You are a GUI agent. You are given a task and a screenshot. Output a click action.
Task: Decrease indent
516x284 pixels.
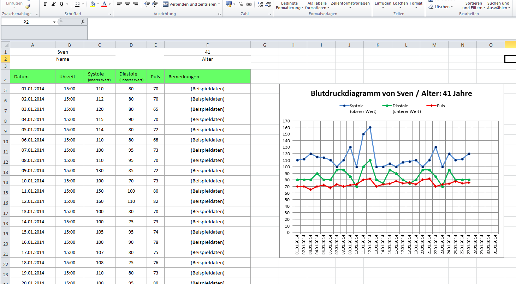(x=147, y=4)
